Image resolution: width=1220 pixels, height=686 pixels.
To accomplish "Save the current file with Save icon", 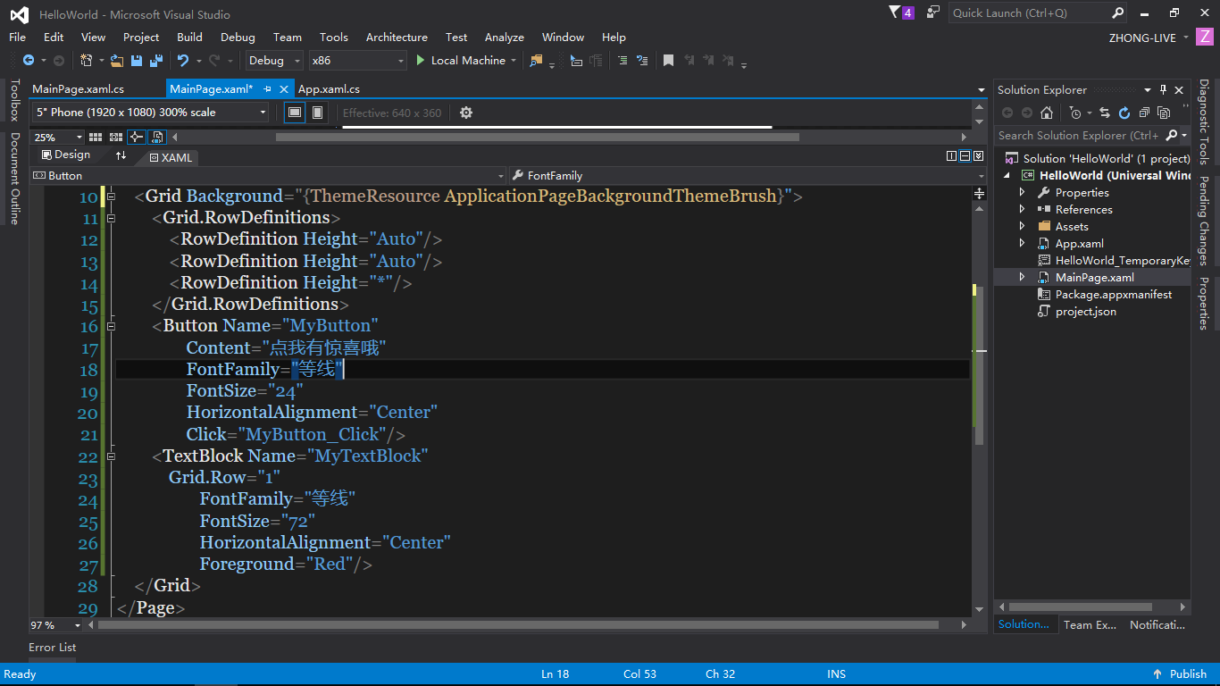I will click(137, 60).
